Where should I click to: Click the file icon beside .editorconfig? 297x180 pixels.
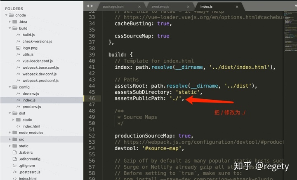click(x=15, y=159)
